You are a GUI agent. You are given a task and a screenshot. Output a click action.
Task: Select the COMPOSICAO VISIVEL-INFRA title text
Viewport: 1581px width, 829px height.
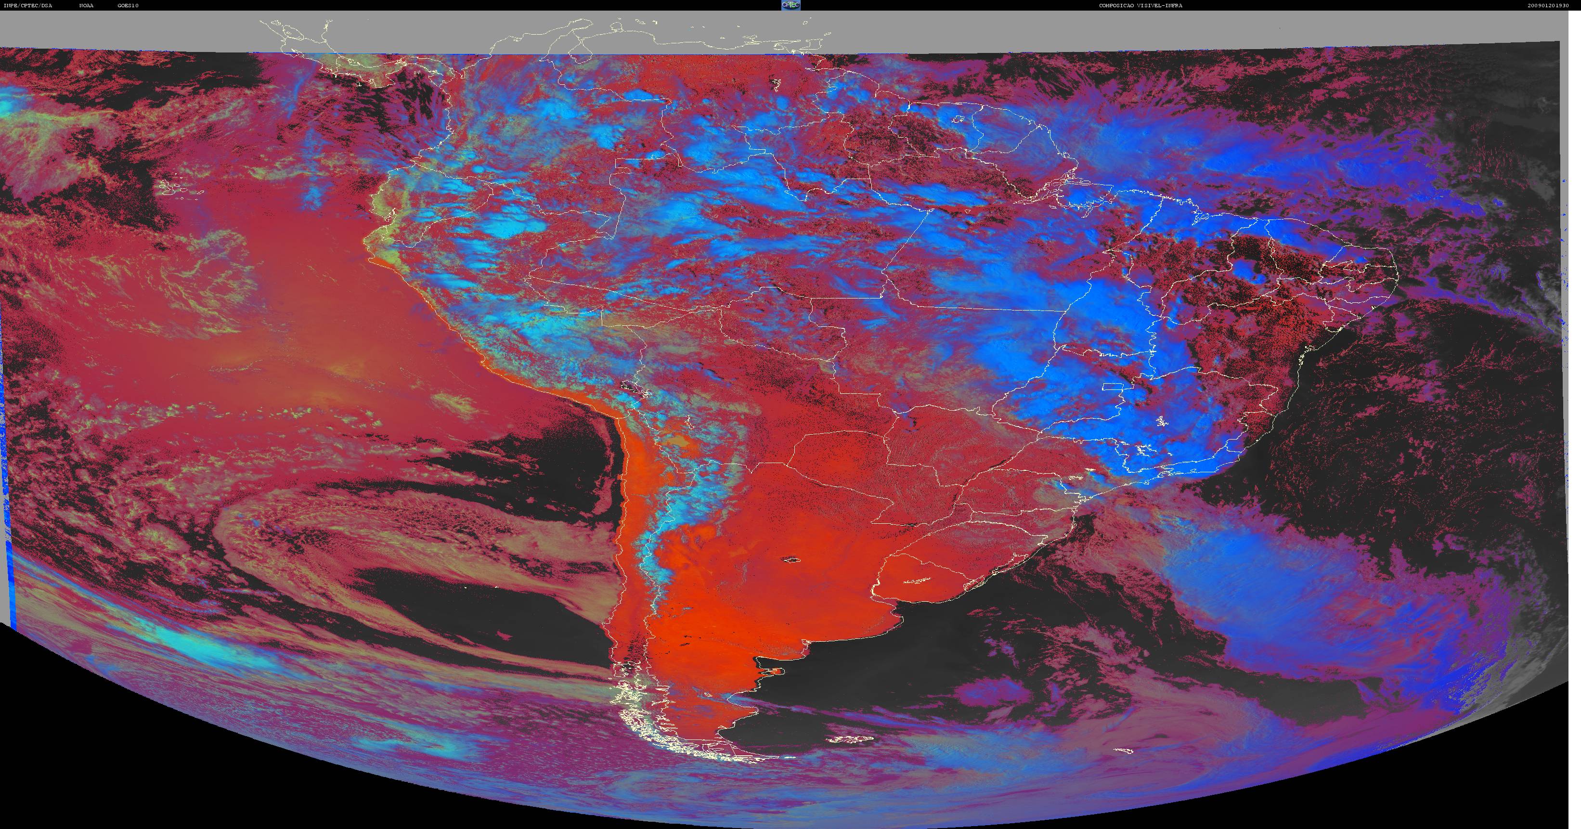[1140, 5]
